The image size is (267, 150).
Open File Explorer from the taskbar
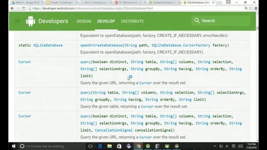[x=109, y=146]
